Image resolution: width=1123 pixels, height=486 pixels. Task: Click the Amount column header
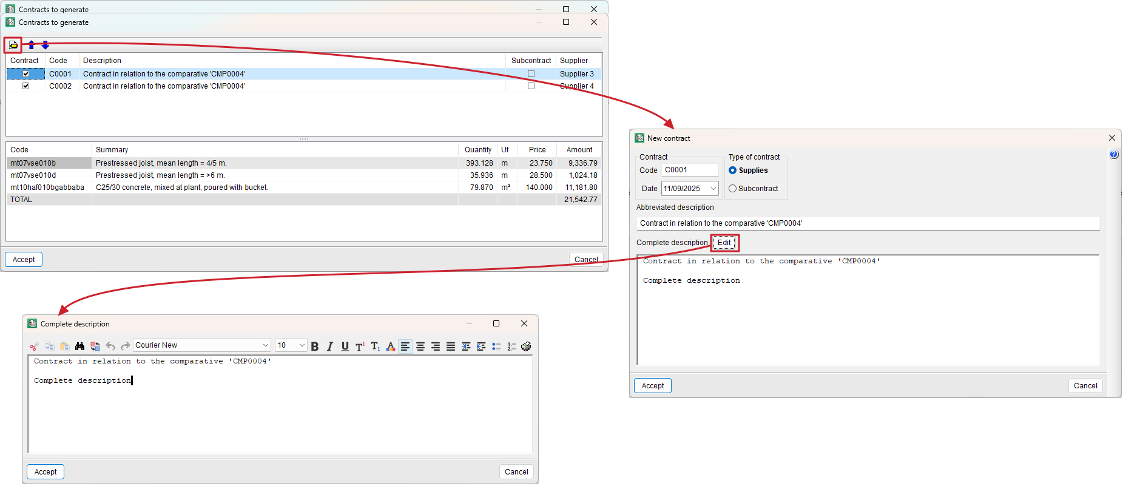click(x=579, y=149)
